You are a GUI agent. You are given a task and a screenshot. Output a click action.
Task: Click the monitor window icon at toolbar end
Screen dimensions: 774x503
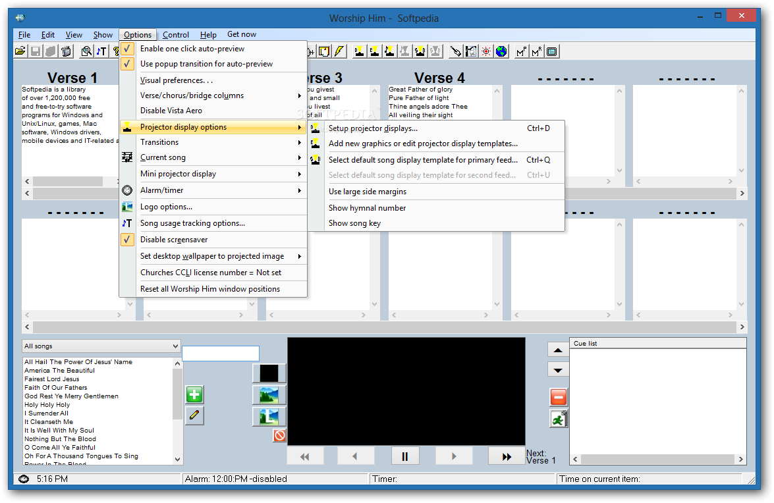click(x=553, y=51)
